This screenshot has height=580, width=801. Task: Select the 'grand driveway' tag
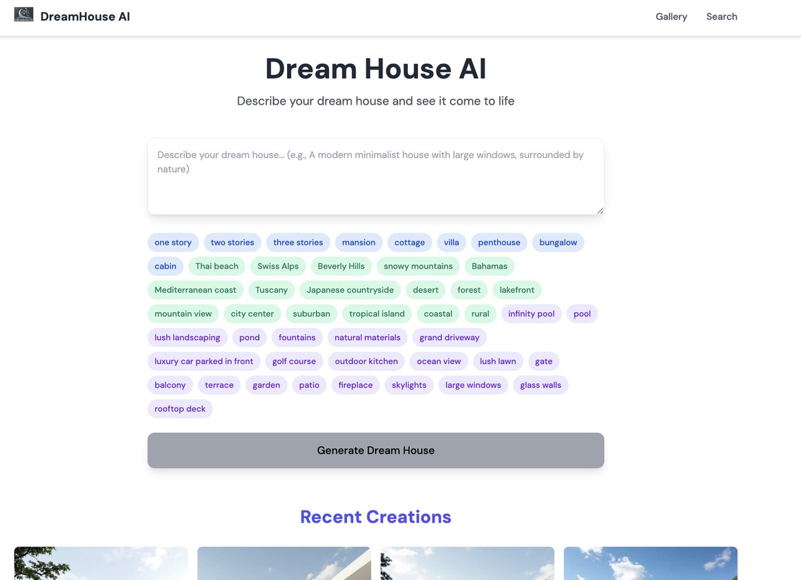point(450,337)
